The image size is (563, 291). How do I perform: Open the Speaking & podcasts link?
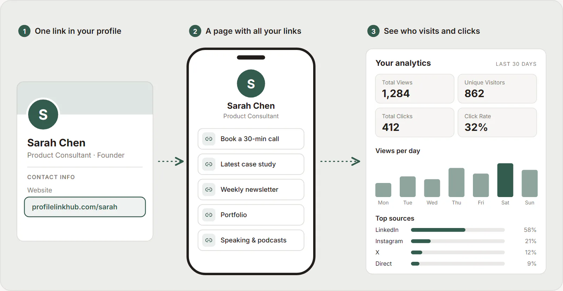tap(251, 240)
